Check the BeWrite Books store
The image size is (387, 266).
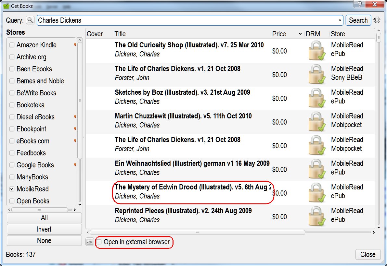12,93
